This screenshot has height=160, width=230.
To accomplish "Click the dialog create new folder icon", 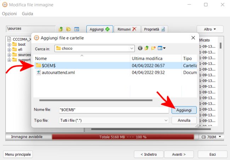I will click(x=153, y=48).
